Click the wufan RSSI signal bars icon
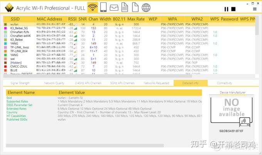Image resolution: width=262 pixels, height=155 pixels. (x=76, y=25)
